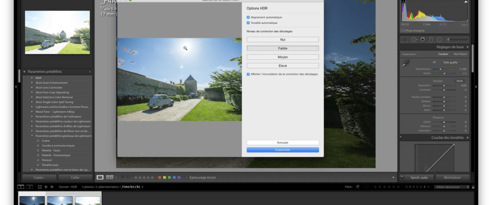Select Noir/blanc treatment

click(460, 54)
